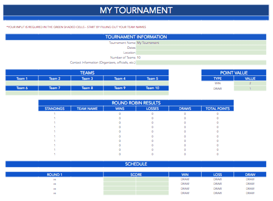The height and width of the screenshot is (201, 273).
Task: Click the ROUND ROBIN RESULTS header
Action: coord(136,103)
